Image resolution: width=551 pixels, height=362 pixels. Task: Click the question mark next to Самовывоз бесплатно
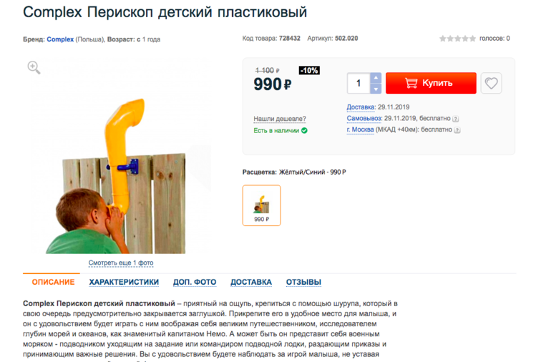(455, 119)
